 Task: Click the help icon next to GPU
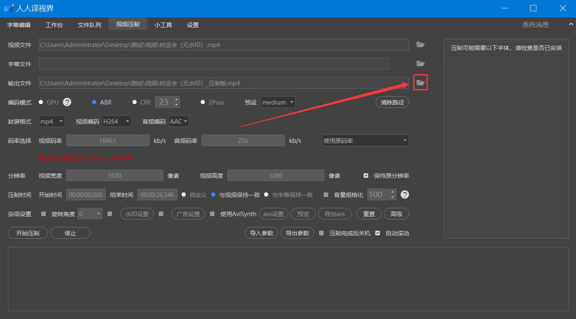tap(67, 102)
